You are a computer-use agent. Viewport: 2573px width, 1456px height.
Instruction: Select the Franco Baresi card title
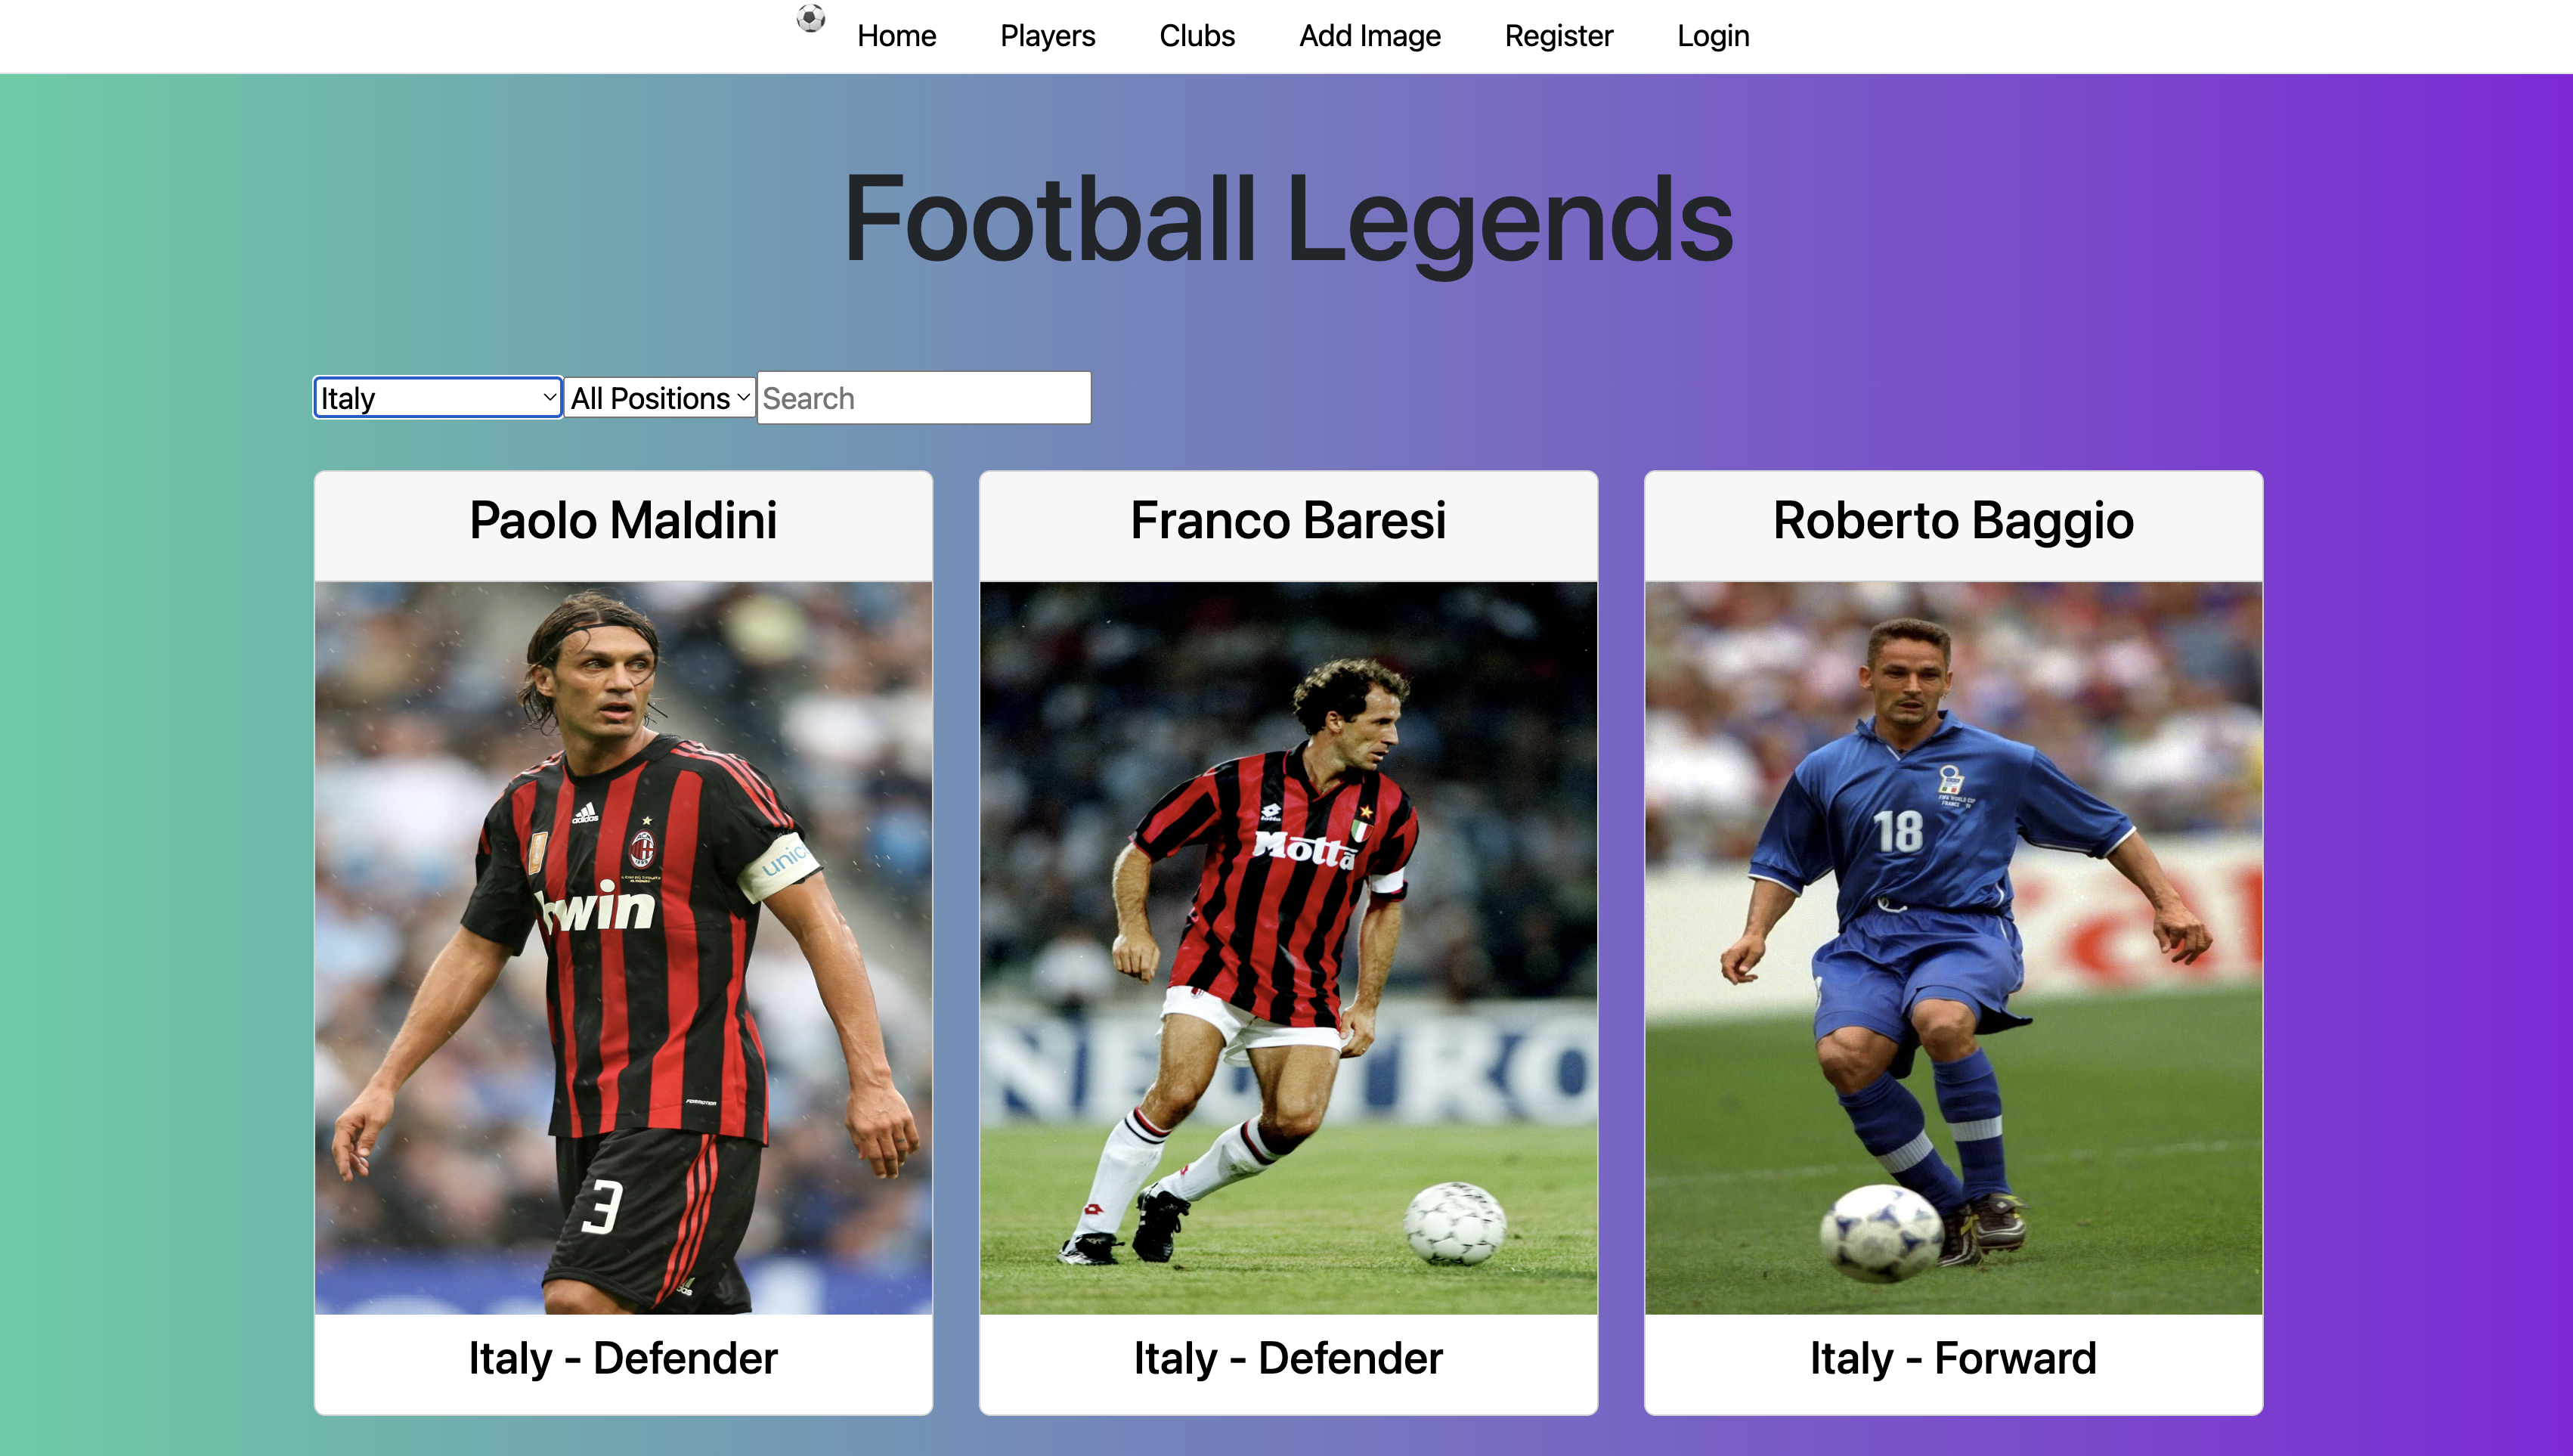tap(1289, 520)
